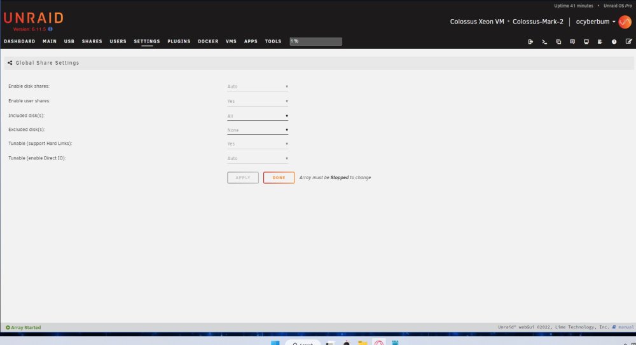Screen dimensions: 636x345
Task: Click the Uptime 41 minutes text
Action: pos(574,6)
